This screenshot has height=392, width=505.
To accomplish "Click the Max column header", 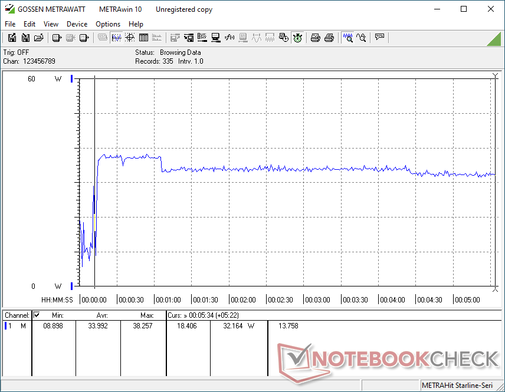I will click(x=147, y=315).
